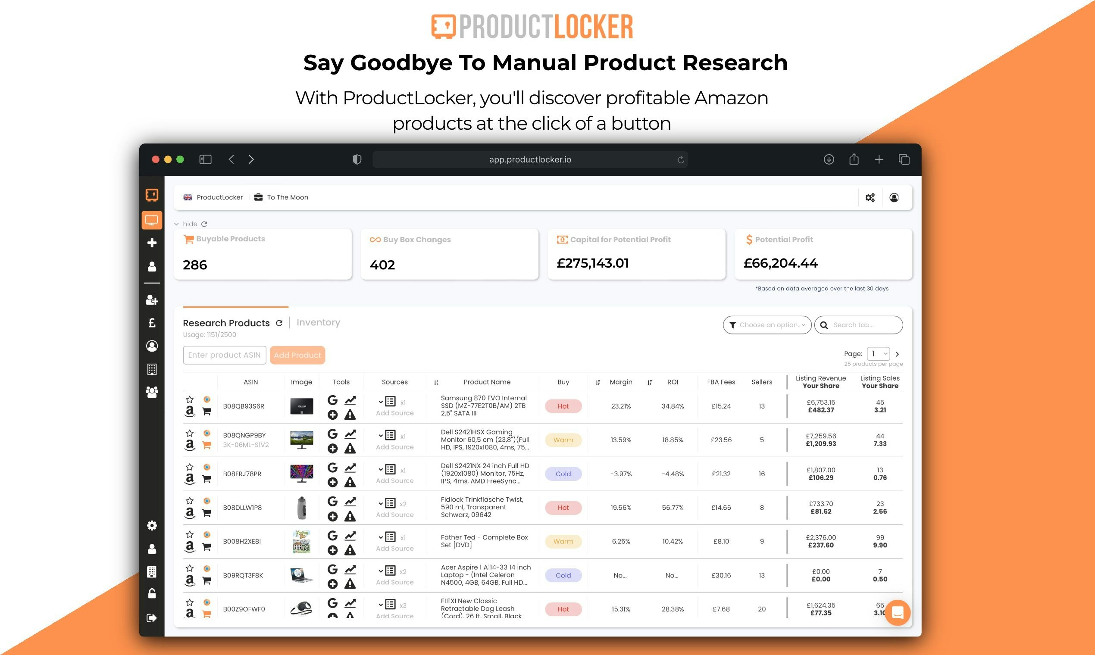The image size is (1095, 655).
Task: Click the Enter product ASIN field
Action: click(x=224, y=355)
